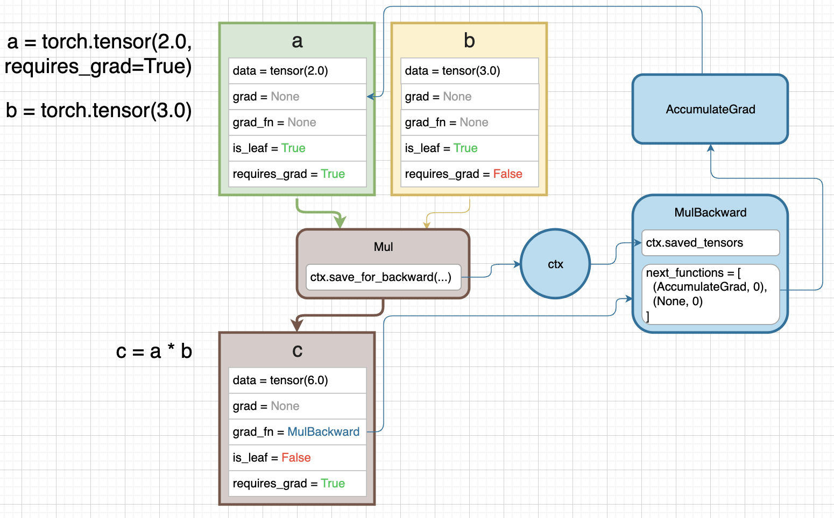Select the title of tensor box c

pos(297,350)
